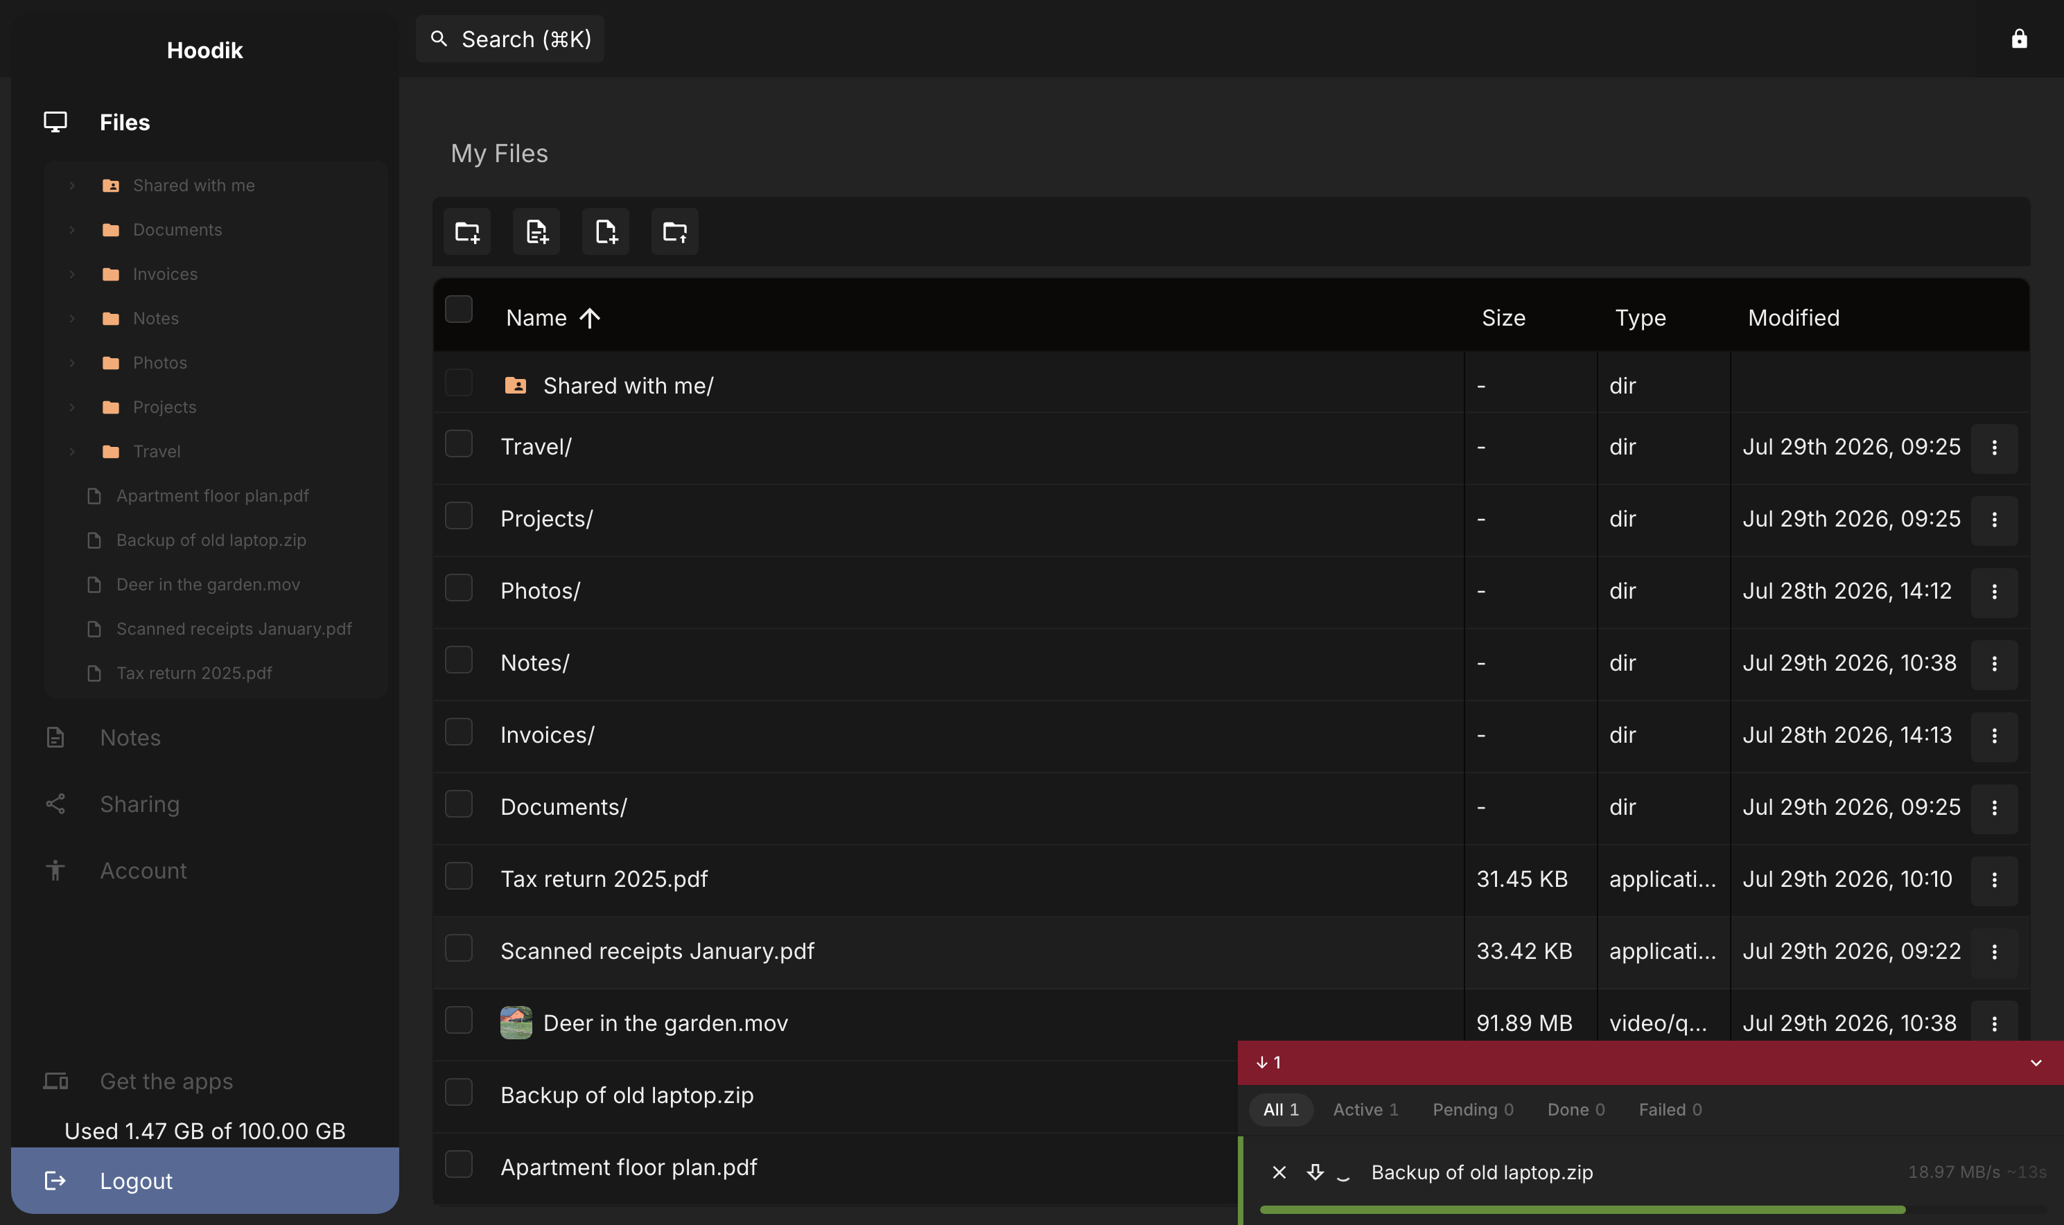Toggle the select all files checkbox
Viewport: 2064px width, 1225px height.
tap(459, 310)
